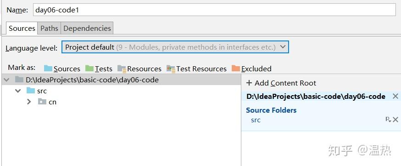
Task: Select the Sources tab
Action: pos(22,28)
